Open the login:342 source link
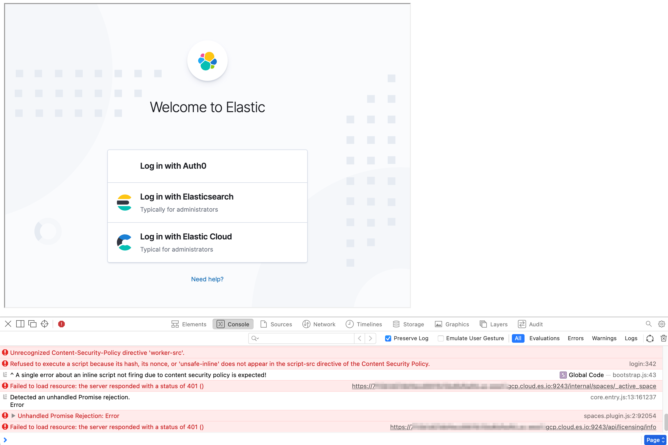 tap(642, 364)
